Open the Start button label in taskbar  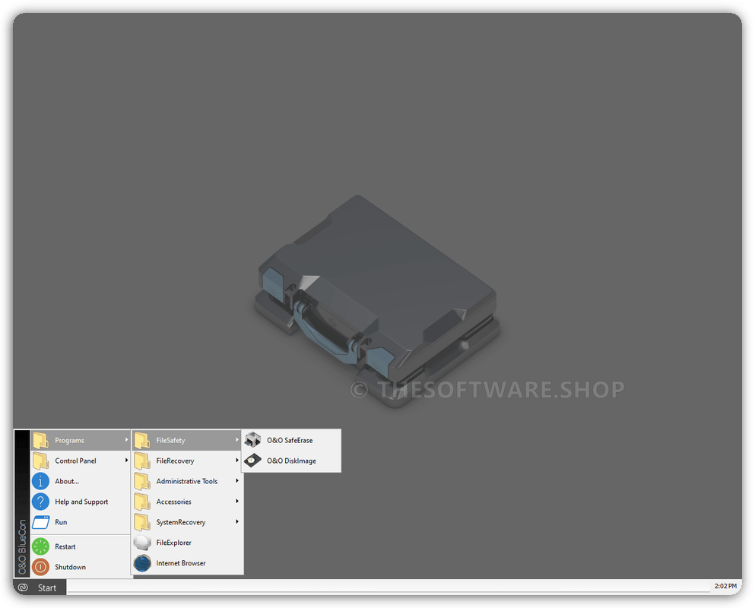[47, 587]
